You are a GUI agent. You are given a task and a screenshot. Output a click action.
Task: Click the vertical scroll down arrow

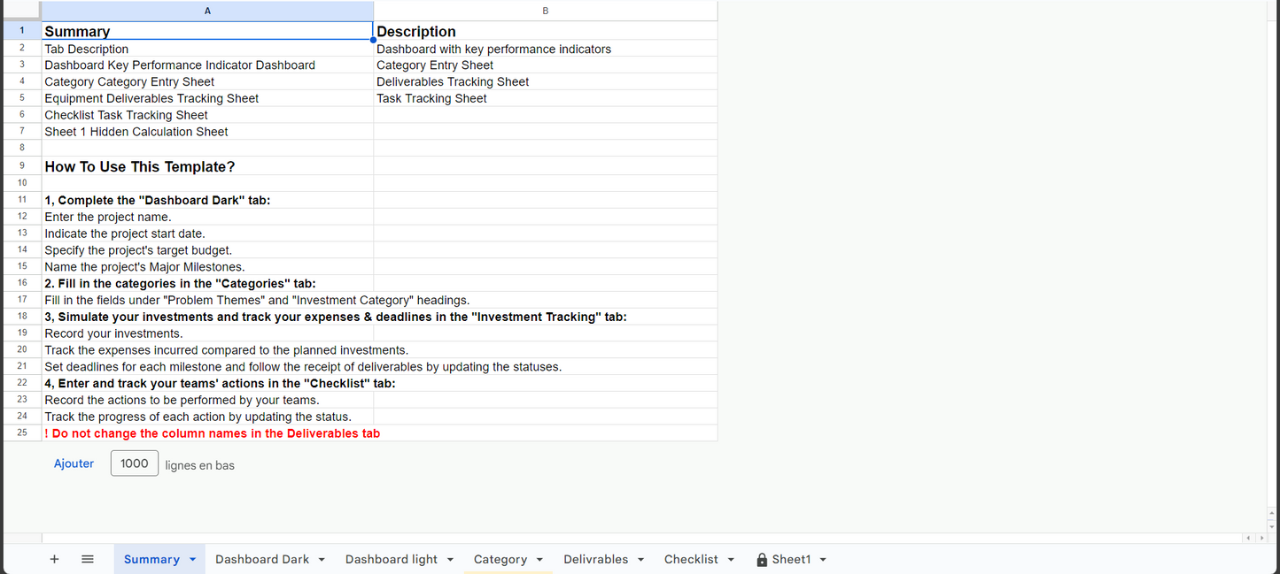[x=1273, y=526]
